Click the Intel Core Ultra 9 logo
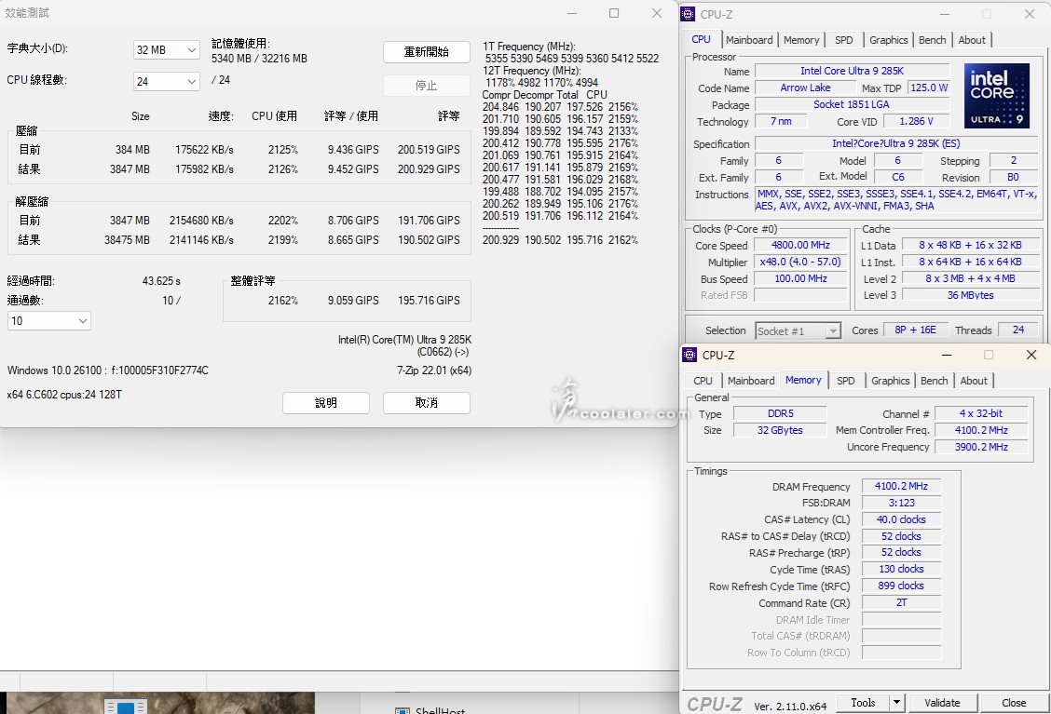 click(x=997, y=96)
